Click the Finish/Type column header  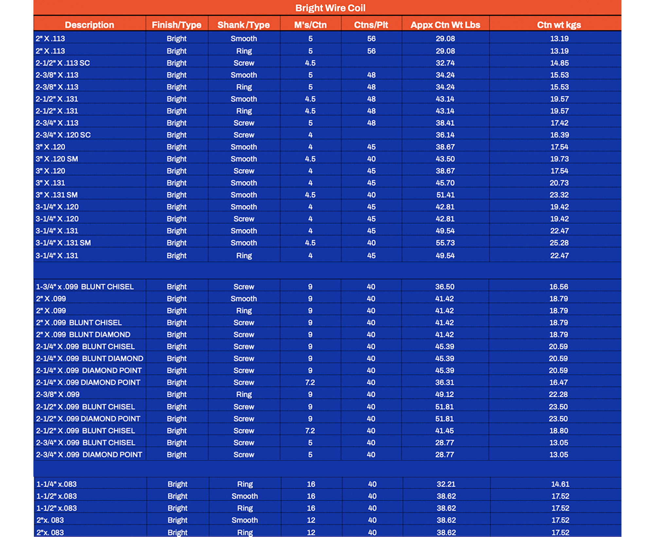pos(176,25)
